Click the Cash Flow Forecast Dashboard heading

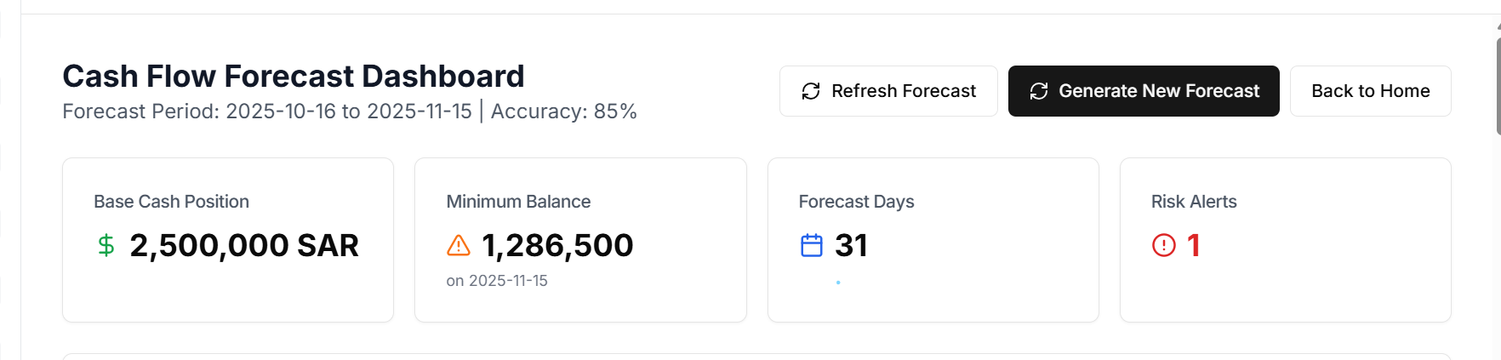(294, 77)
